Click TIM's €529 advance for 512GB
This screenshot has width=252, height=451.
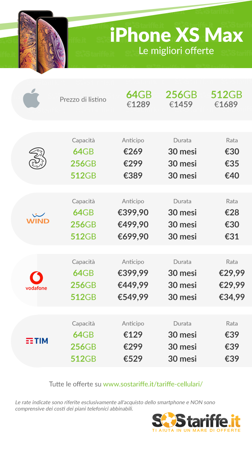coord(133,358)
